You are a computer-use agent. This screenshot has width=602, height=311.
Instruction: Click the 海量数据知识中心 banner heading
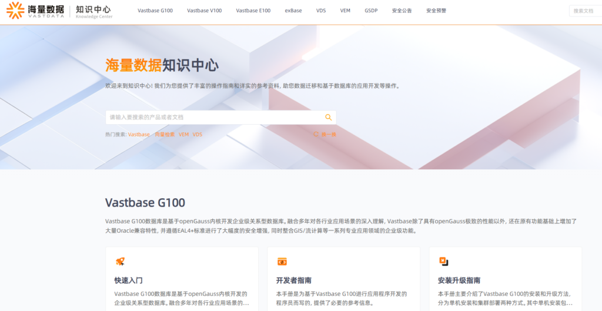(162, 65)
